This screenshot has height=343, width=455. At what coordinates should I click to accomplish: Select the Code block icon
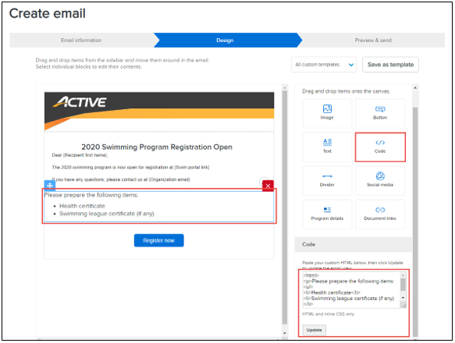380,143
